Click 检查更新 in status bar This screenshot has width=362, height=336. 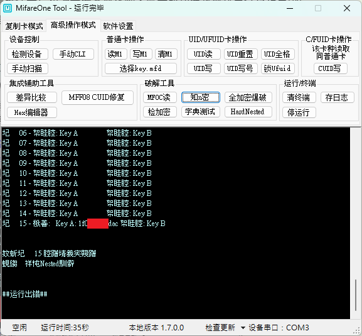point(220,327)
